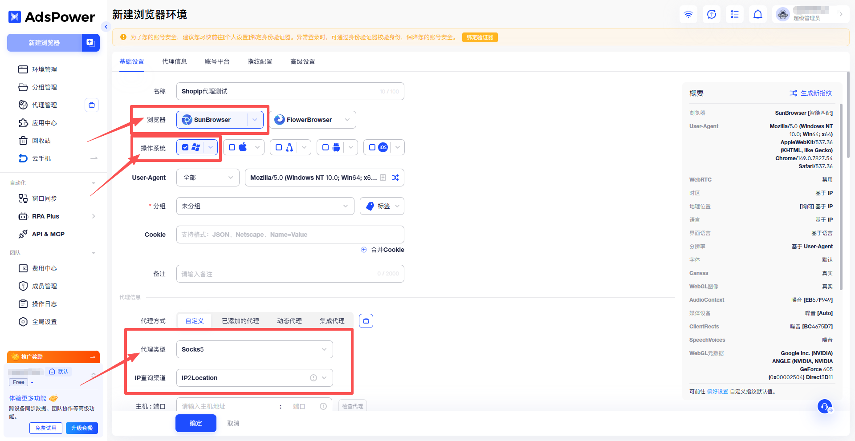
Task: Click the info icon in IP2Location field
Action: (313, 378)
